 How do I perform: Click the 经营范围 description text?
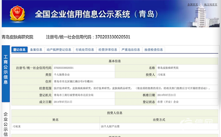coord(132,88)
